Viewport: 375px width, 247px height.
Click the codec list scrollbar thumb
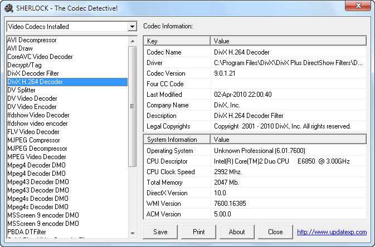(133, 106)
